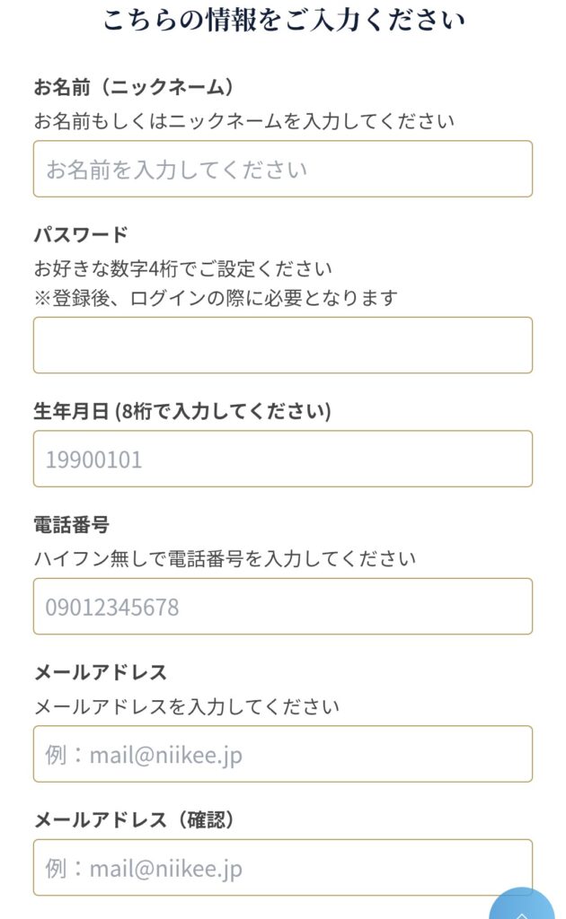Click the メールアドレス（確認）label

134,819
